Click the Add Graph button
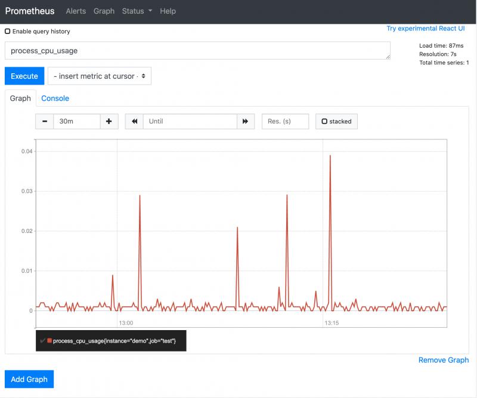Image resolution: width=477 pixels, height=398 pixels. [29, 380]
